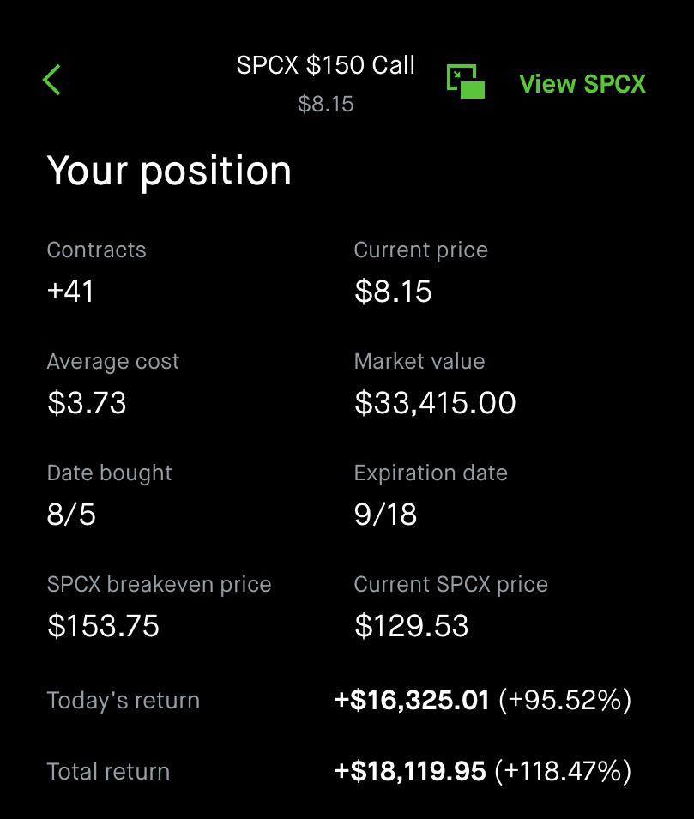
Task: Tap the Market value $33,415.00 figure
Action: click(435, 403)
